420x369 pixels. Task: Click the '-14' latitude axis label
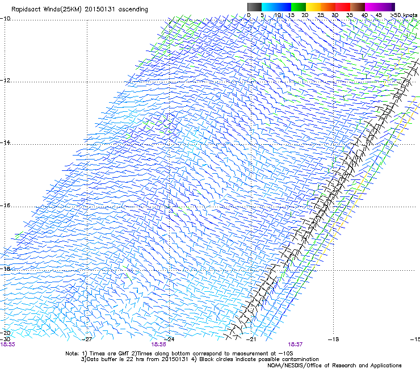(x=5, y=142)
